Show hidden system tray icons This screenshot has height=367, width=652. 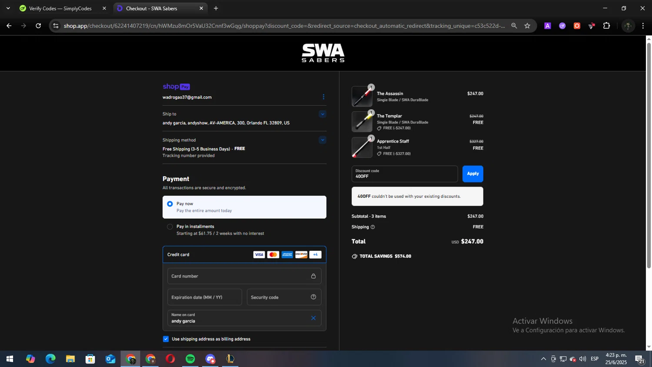click(x=543, y=359)
